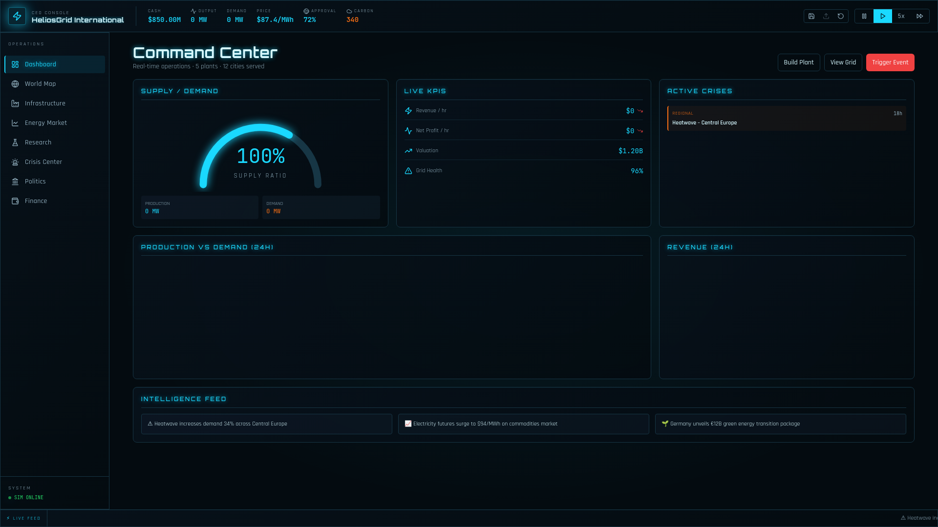Click the Carbon cloud icon in header

349,11
